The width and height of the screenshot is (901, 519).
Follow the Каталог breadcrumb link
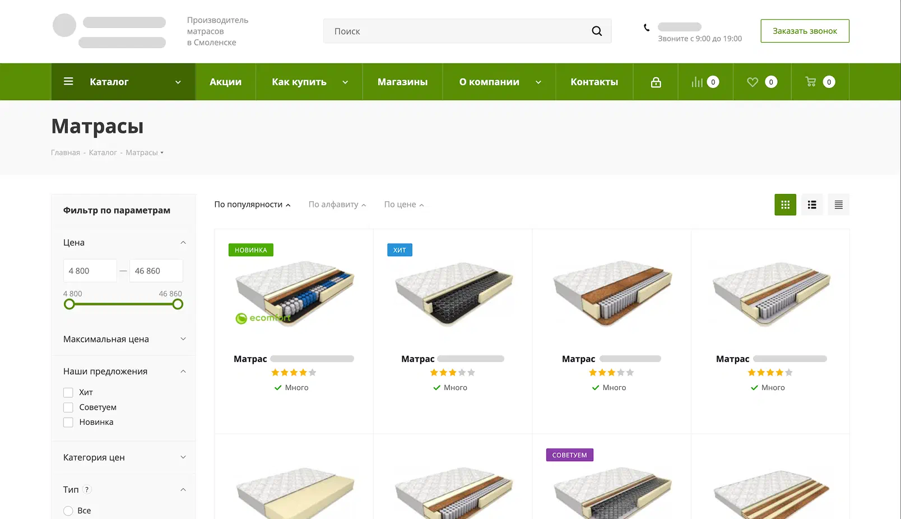click(103, 152)
